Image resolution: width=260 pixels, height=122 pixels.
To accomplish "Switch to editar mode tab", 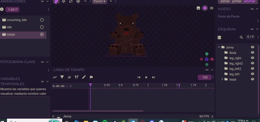I will (x=225, y=1).
